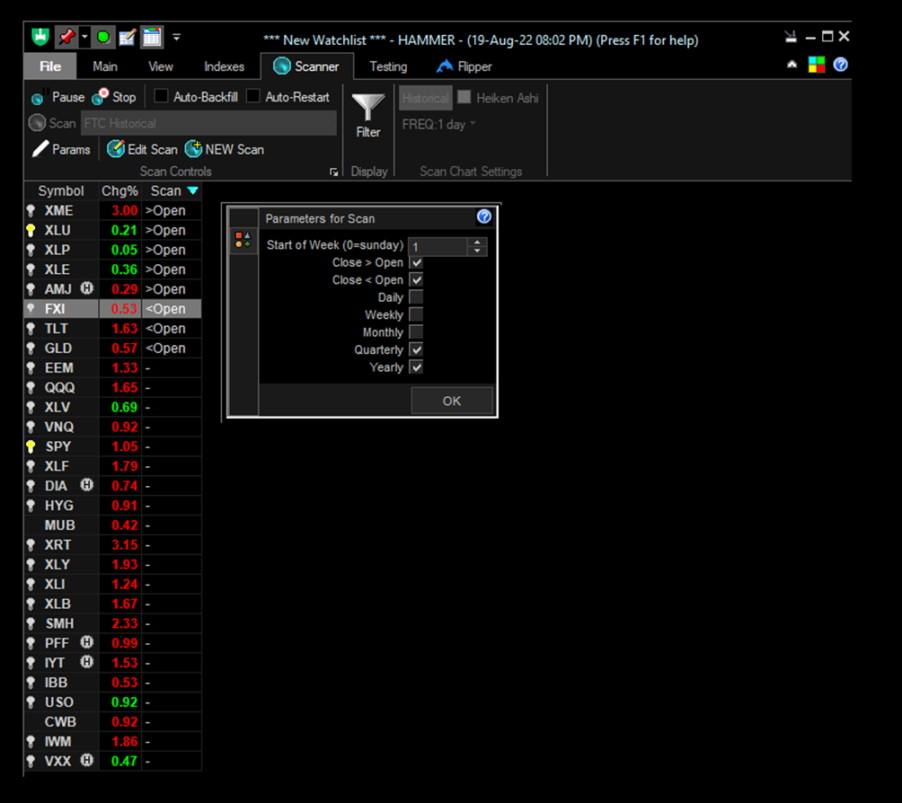
Task: Sort by the Chg% column header
Action: 119,191
